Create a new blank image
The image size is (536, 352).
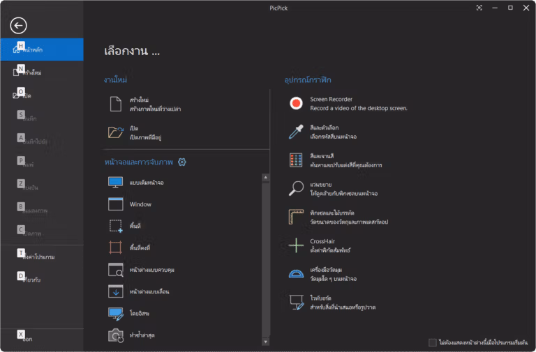[145, 104]
